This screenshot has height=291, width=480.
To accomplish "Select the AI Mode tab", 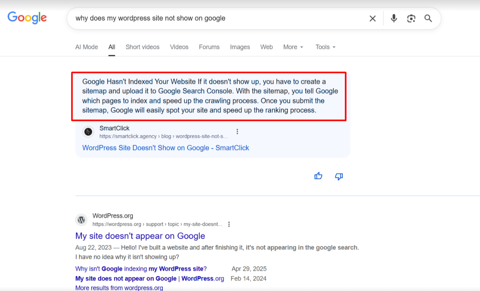I will coord(86,47).
